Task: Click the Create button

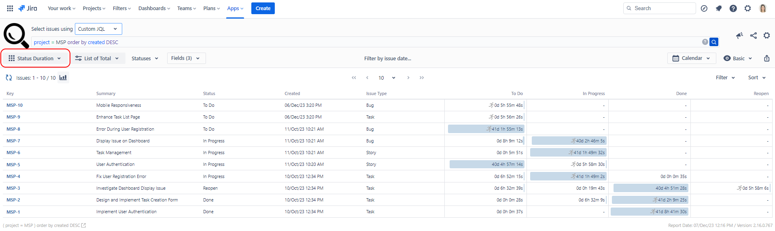Action: tap(263, 8)
